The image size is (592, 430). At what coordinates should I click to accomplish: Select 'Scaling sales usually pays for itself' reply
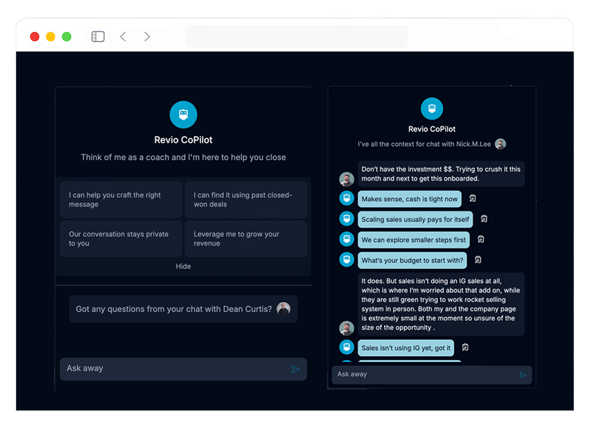[415, 220]
